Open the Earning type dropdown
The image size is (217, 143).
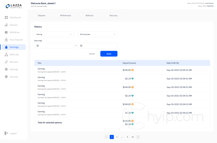(54, 34)
